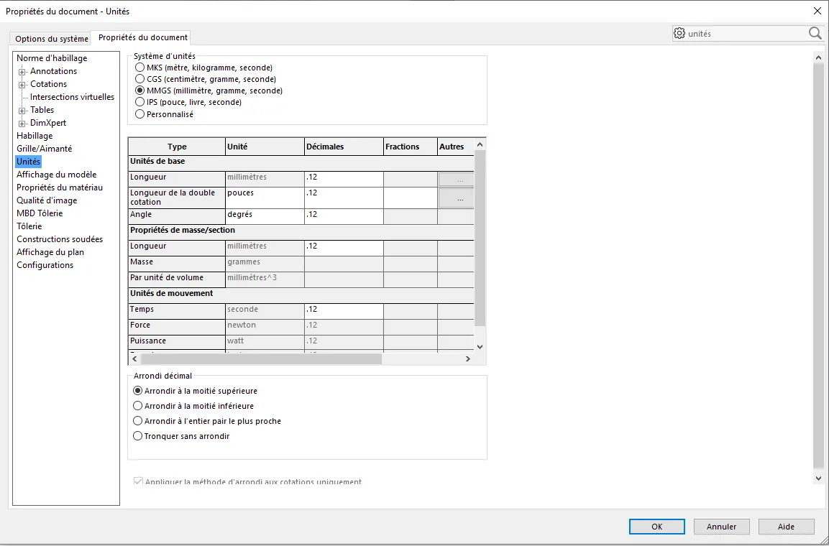Click the Fractions cell for Longueur de la double cotation
The image size is (829, 546).
click(411, 198)
